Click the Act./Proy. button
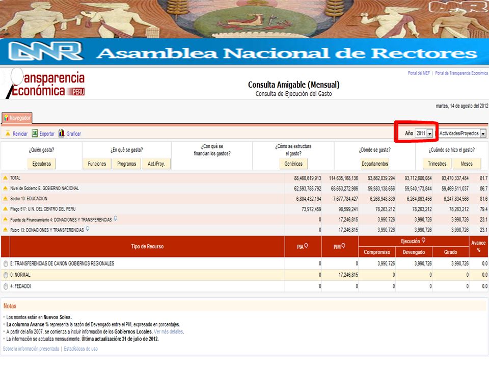The image size is (489, 367). tap(156, 164)
